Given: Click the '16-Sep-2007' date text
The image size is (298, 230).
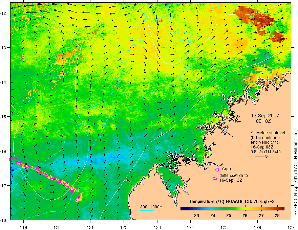Looking at the screenshot, I should pos(265,116).
